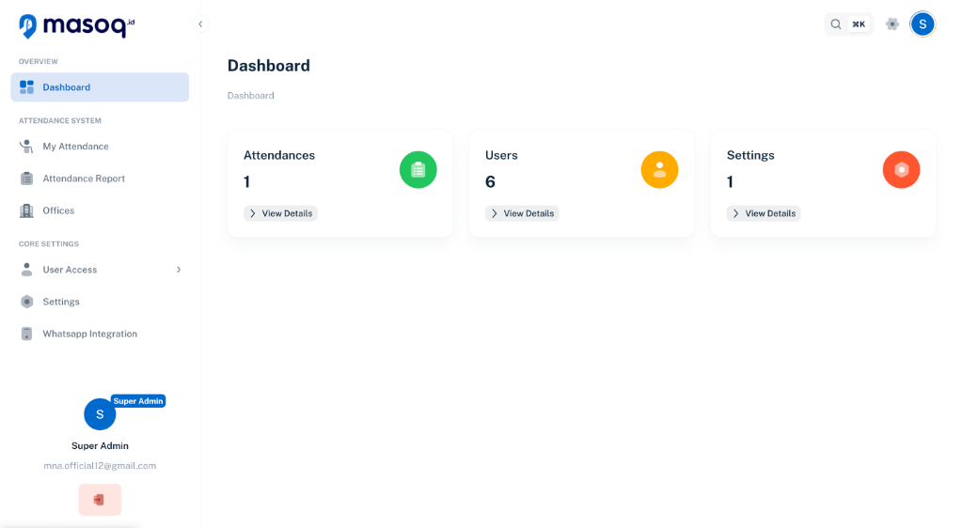Open the top bar gear settings icon

(892, 23)
